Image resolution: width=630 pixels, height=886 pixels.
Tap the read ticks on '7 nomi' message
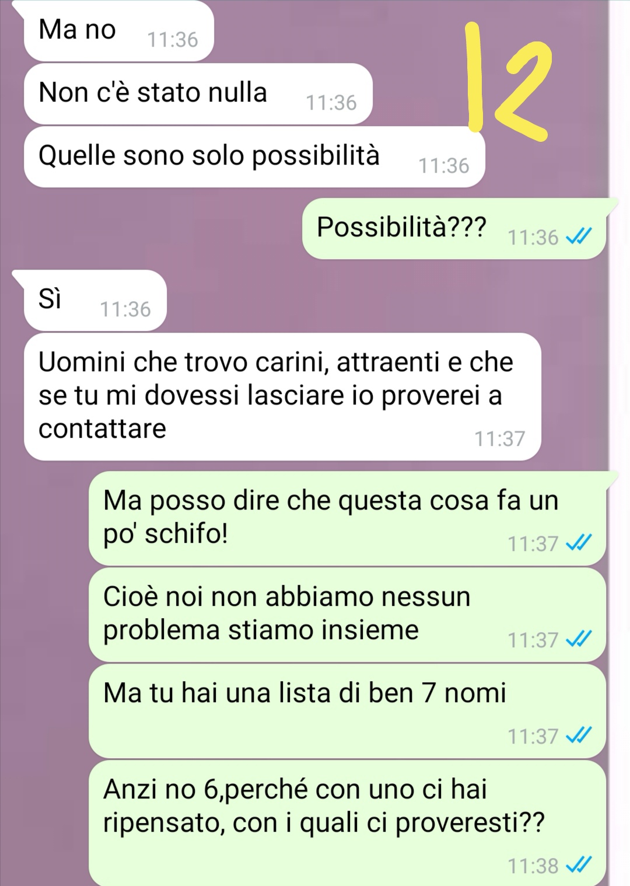coord(579,736)
